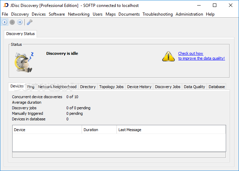Open configuration via the wrench icon
This screenshot has height=171, width=239.
(x=30, y=22)
